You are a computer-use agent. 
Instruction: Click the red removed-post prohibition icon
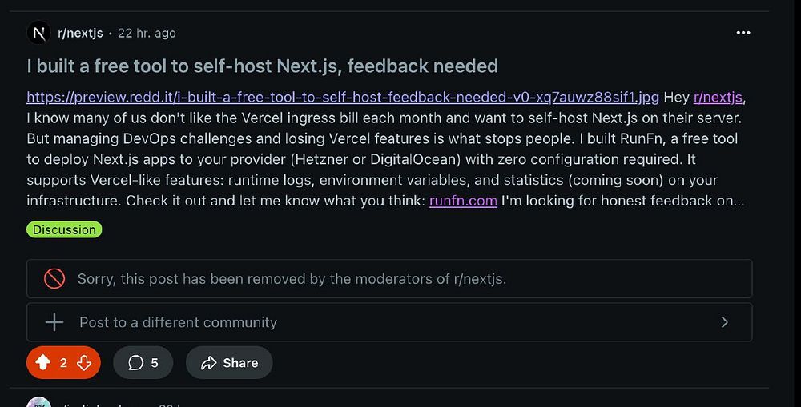pos(54,278)
